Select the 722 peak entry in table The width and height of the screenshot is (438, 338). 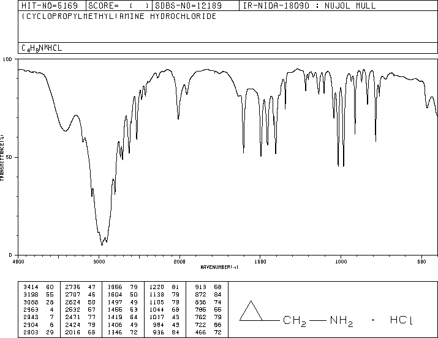click(208, 325)
